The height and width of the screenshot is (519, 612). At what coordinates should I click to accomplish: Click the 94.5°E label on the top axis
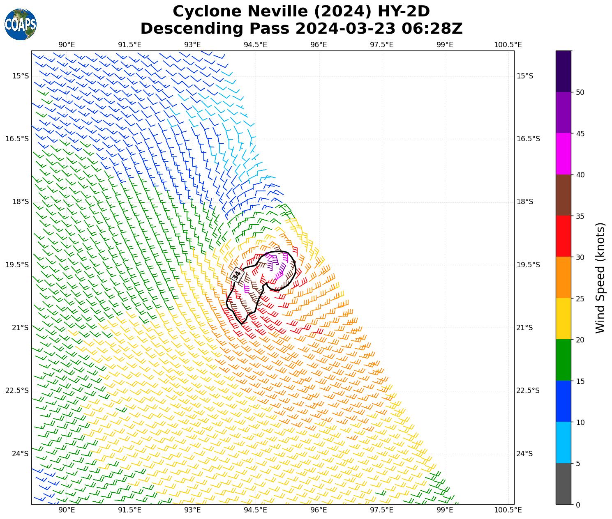(255, 45)
